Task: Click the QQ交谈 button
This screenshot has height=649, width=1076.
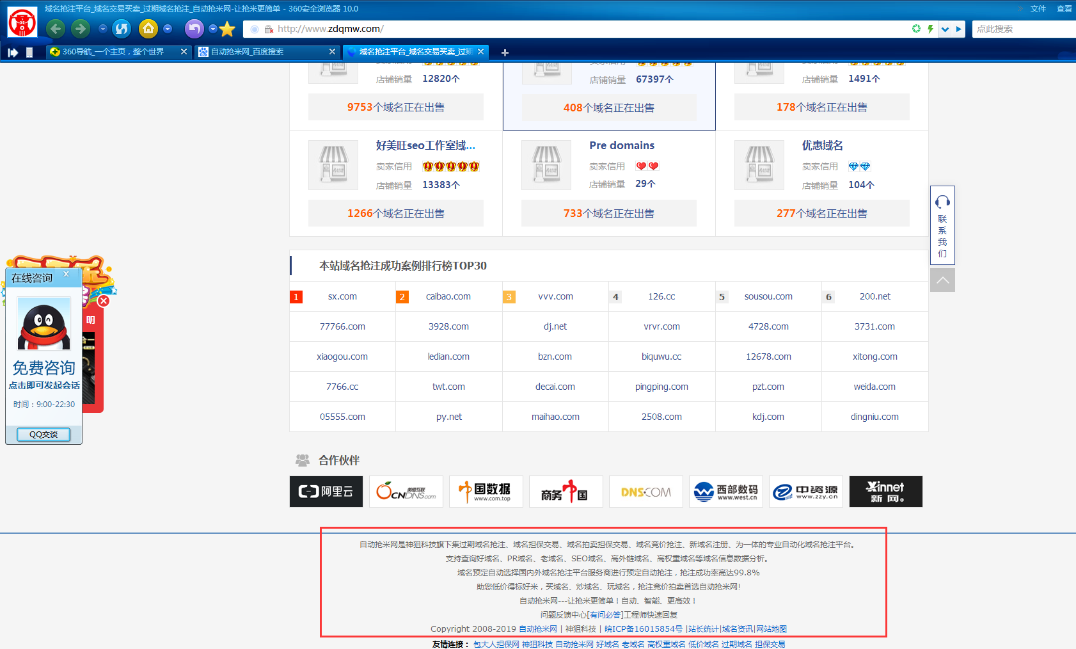Action: point(44,435)
